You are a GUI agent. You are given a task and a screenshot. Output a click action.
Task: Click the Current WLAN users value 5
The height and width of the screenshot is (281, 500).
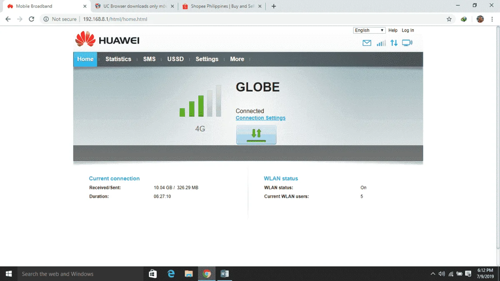pos(362,196)
